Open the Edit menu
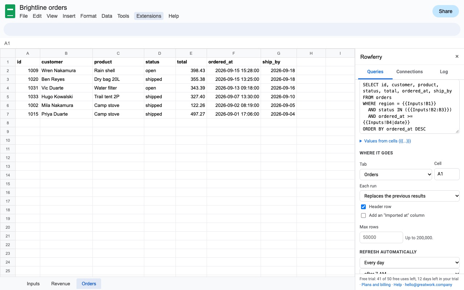 pos(37,16)
